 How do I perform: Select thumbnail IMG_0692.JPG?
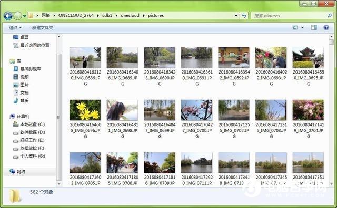tap(234, 57)
